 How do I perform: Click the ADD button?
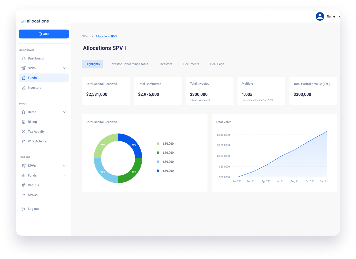click(44, 34)
